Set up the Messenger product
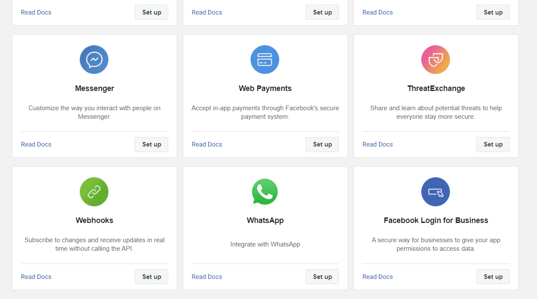 click(151, 144)
